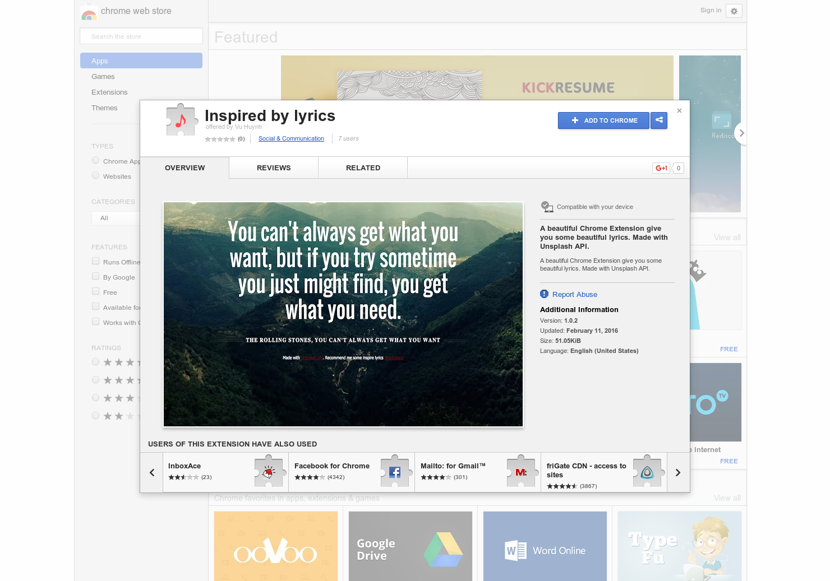Click inside the Search the store field
Viewport: 830px width, 581px height.
[141, 35]
